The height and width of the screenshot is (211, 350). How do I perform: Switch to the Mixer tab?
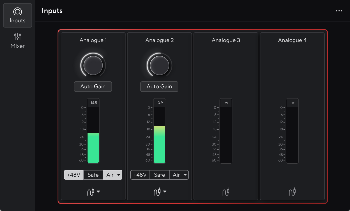tap(18, 41)
